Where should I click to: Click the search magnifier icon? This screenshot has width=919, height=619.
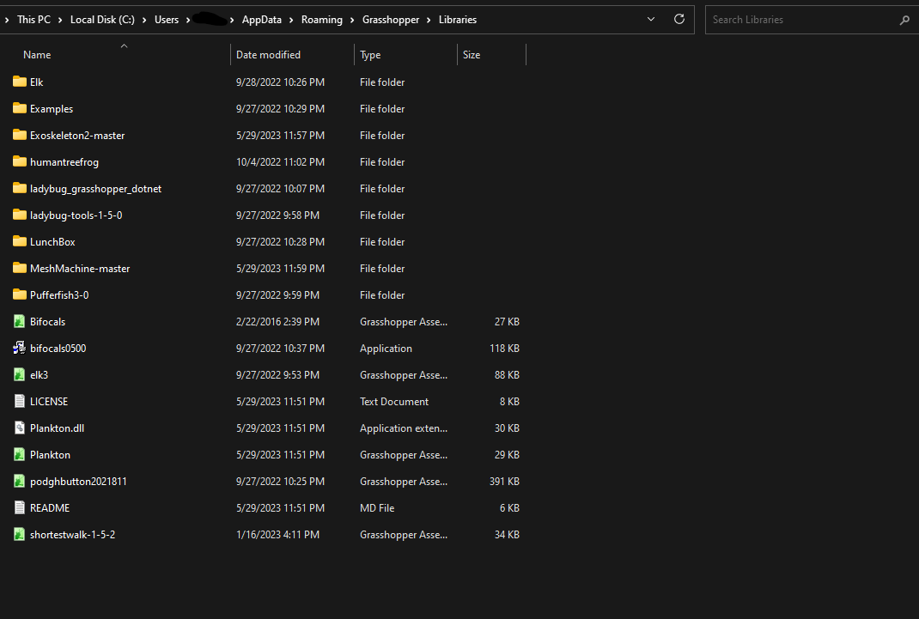pyautogui.click(x=904, y=20)
